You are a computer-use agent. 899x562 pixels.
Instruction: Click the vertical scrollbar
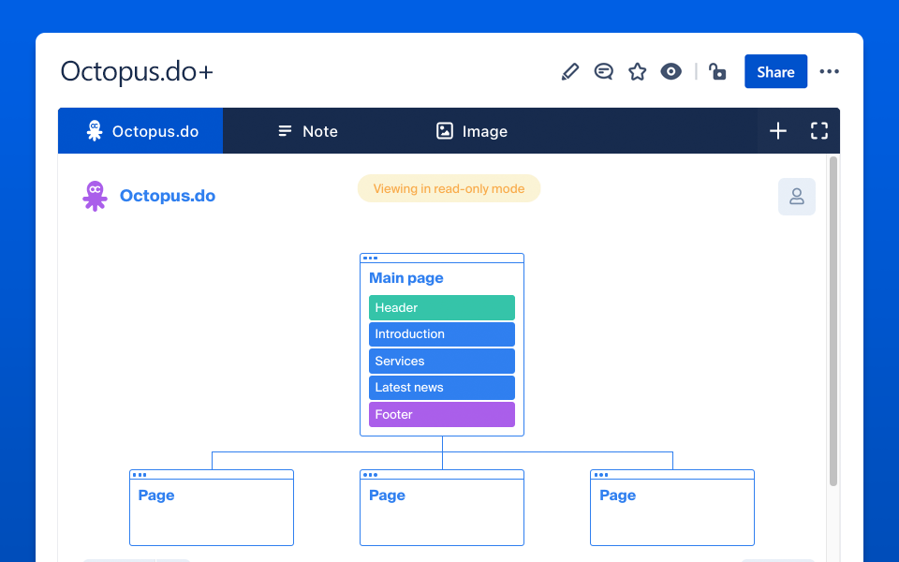[x=833, y=321]
